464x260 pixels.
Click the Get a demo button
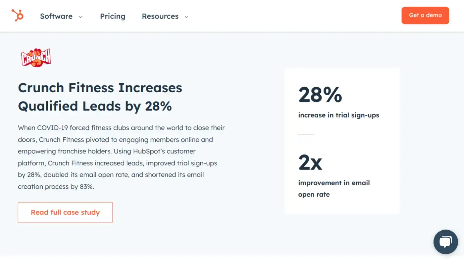(425, 15)
